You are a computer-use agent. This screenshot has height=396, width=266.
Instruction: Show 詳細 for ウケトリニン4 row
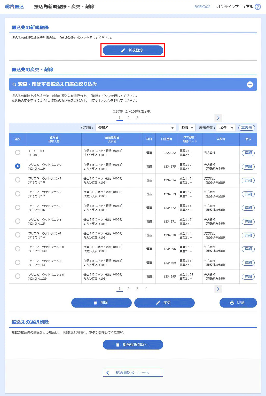[x=248, y=235]
